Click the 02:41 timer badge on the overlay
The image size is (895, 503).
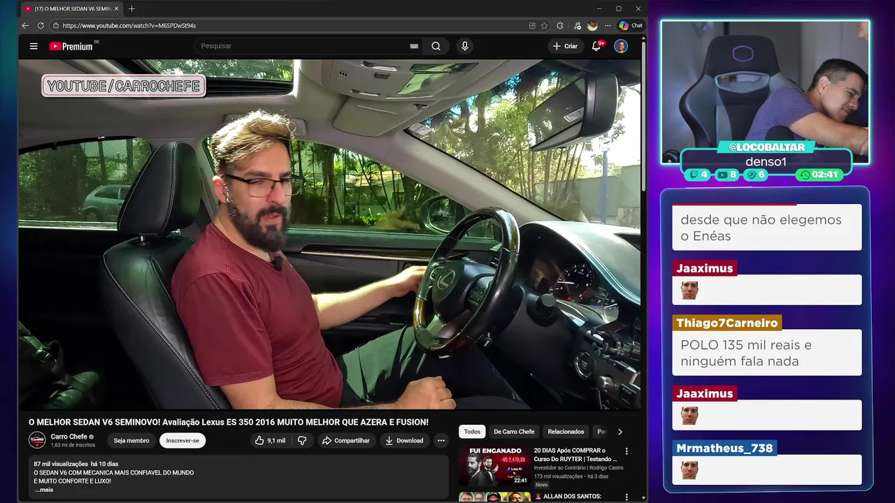click(x=819, y=175)
